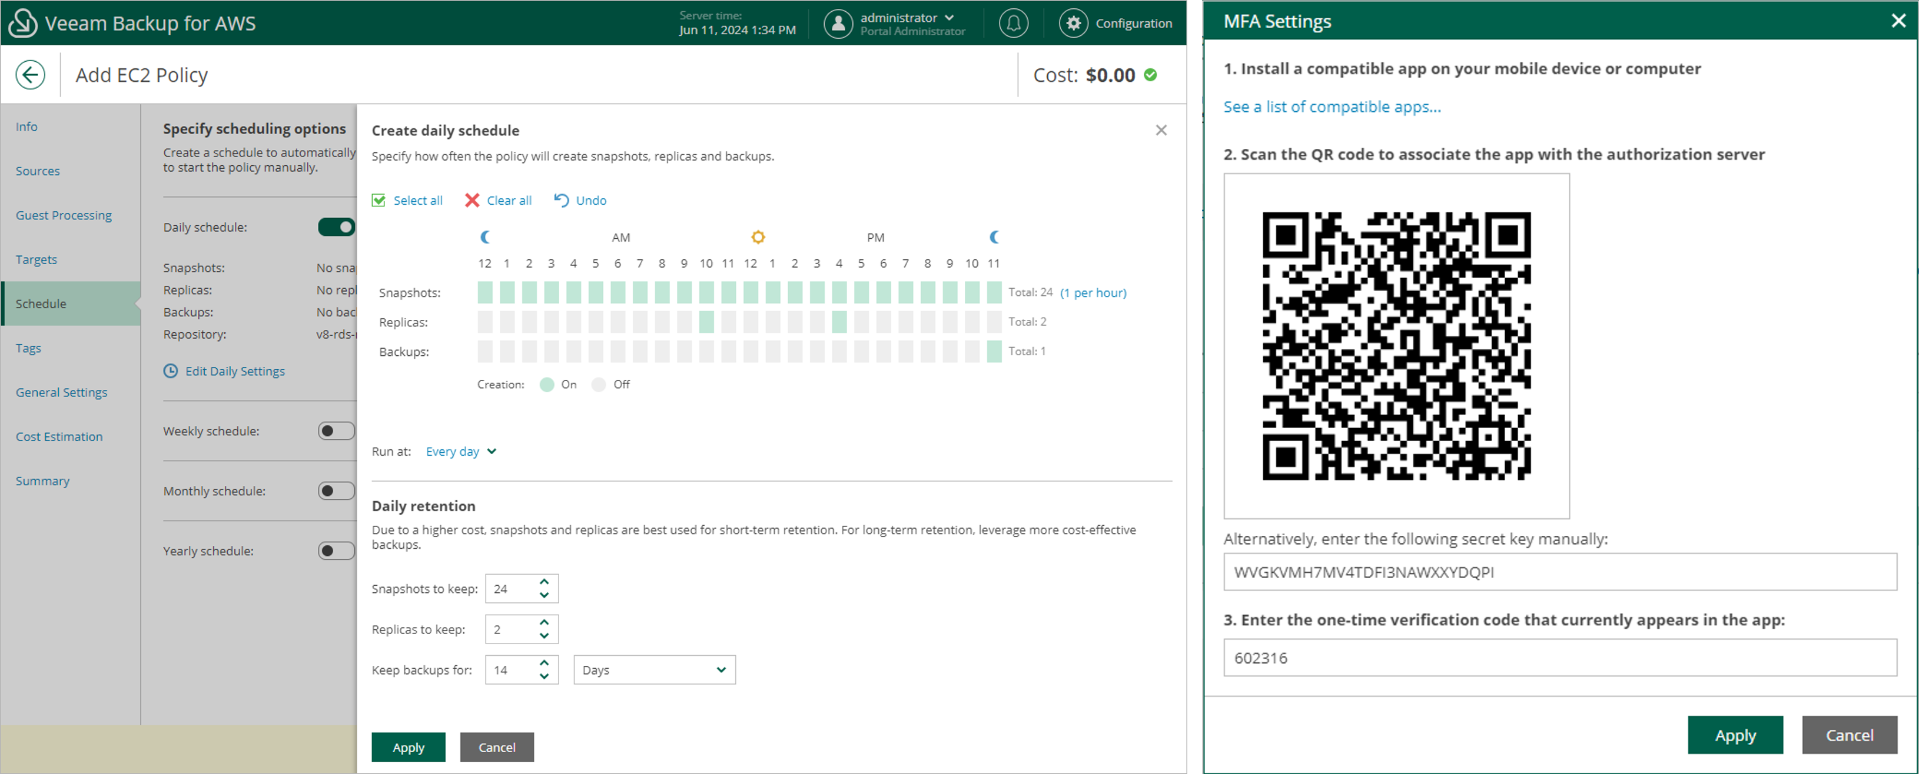Enable the Yearly schedule switch
The width and height of the screenshot is (1919, 774).
pyautogui.click(x=337, y=551)
